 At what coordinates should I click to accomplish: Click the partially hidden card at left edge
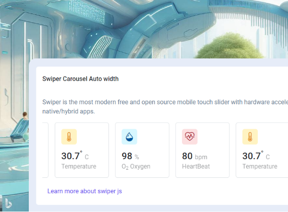tap(45, 150)
